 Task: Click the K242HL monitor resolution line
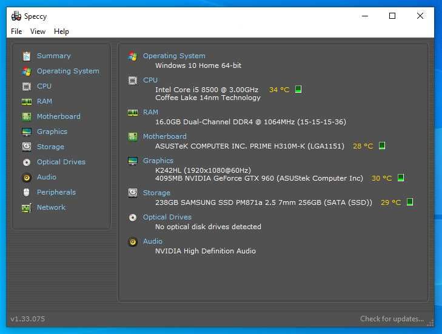click(203, 170)
